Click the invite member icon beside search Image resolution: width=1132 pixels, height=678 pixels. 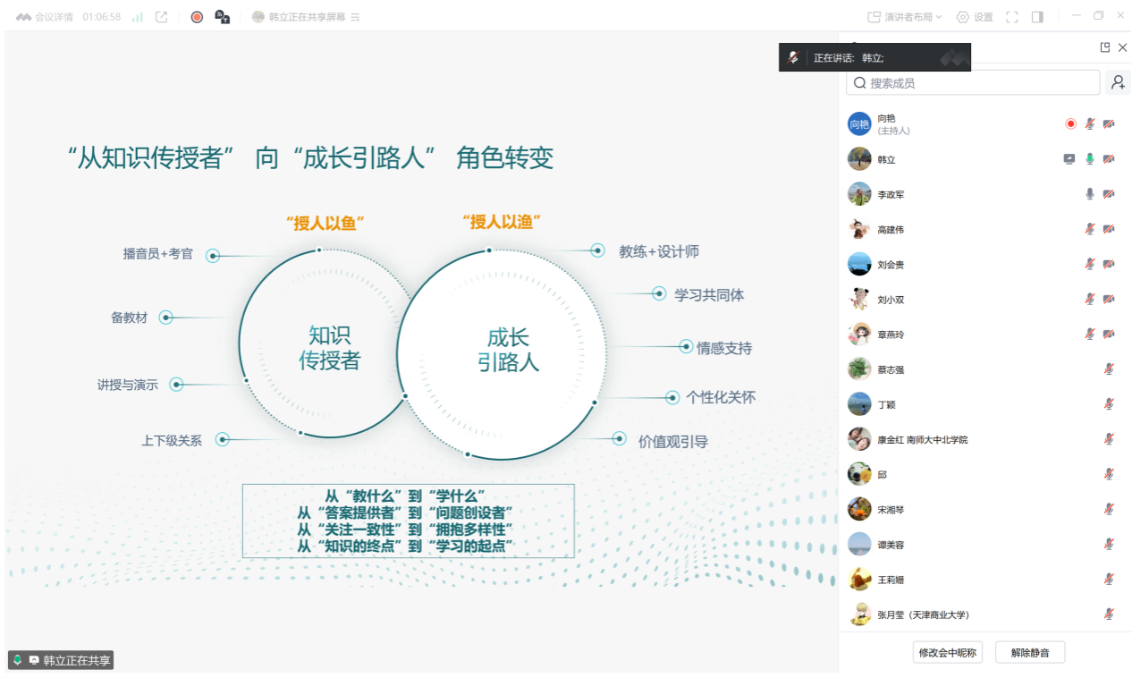click(x=1117, y=83)
